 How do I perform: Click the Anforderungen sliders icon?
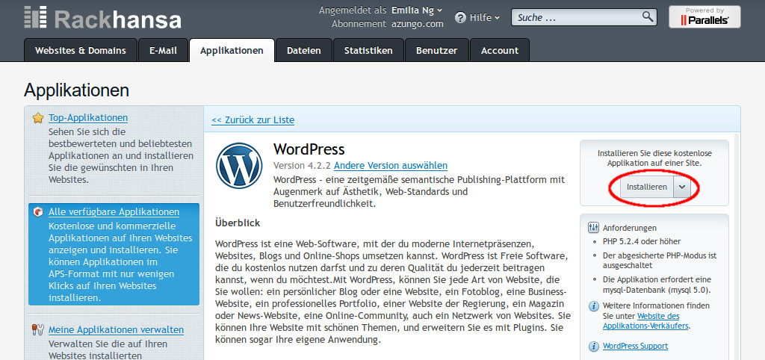(x=594, y=228)
